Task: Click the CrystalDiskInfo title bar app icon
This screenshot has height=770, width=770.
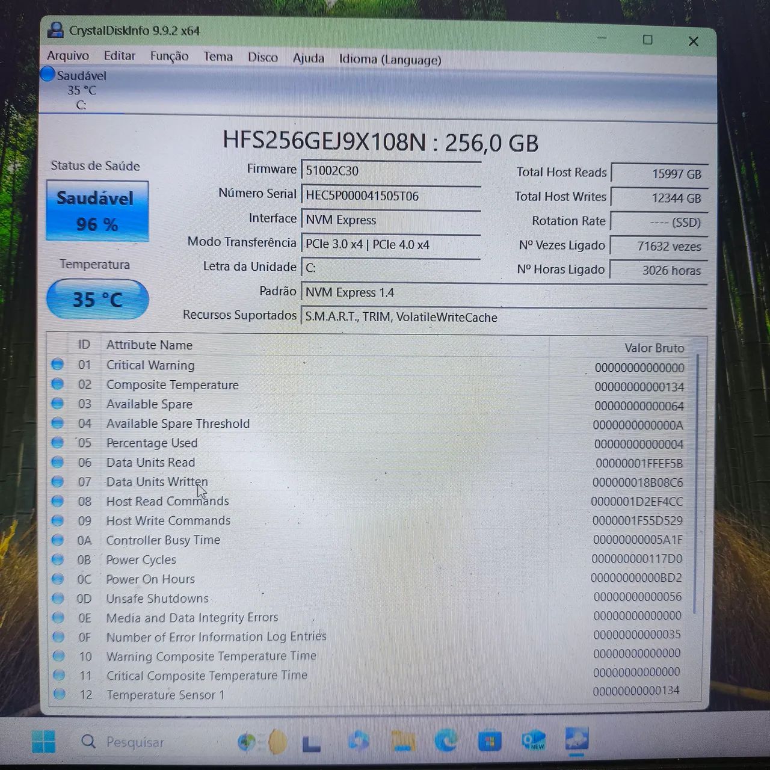Action: (56, 30)
